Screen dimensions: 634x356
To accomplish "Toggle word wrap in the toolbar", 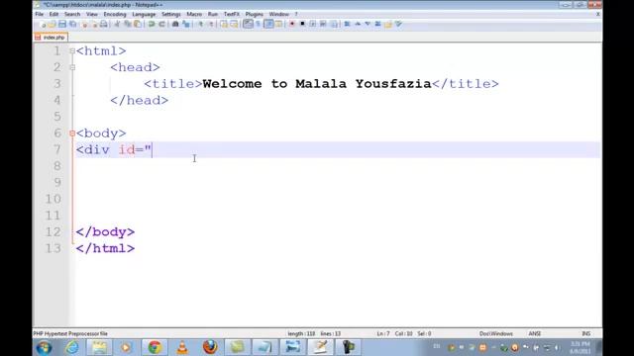I will (248, 24).
